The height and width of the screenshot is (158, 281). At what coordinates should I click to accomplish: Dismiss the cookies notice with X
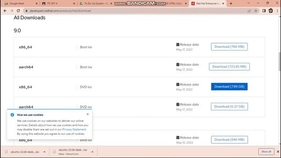87,114
